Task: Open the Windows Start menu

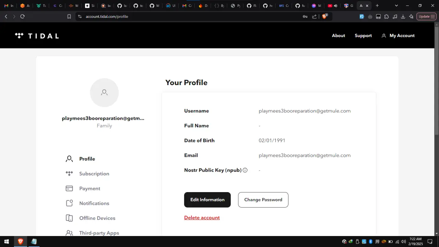Action: (x=6, y=242)
